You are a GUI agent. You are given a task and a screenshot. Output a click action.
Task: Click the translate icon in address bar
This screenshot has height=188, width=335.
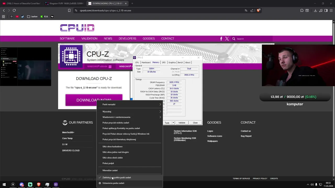[x=246, y=10]
